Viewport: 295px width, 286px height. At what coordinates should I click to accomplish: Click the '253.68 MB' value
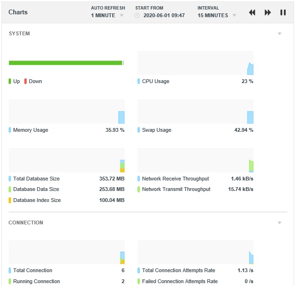(112, 189)
